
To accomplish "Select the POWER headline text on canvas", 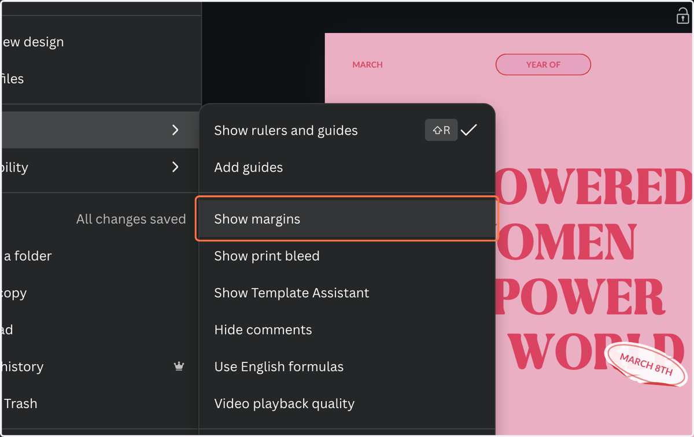I will coord(580,297).
